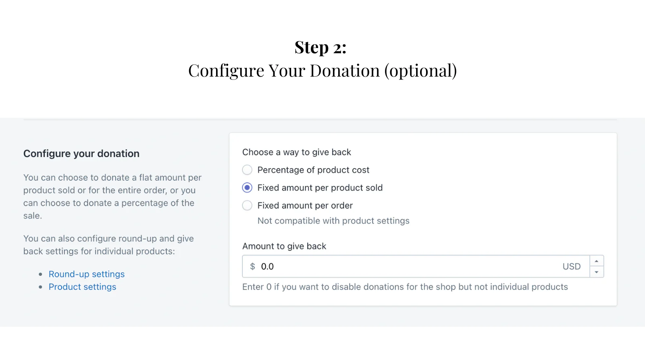This screenshot has height=363, width=645.
Task: Click the decrement down arrow on amount field
Action: point(597,272)
